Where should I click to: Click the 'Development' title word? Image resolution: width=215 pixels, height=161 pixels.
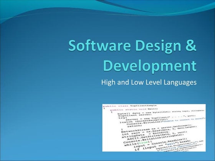point(150,67)
